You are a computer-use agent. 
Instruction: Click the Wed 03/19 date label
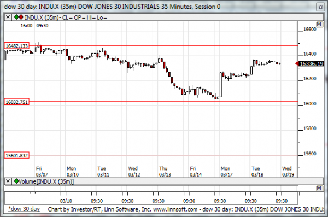(288, 172)
